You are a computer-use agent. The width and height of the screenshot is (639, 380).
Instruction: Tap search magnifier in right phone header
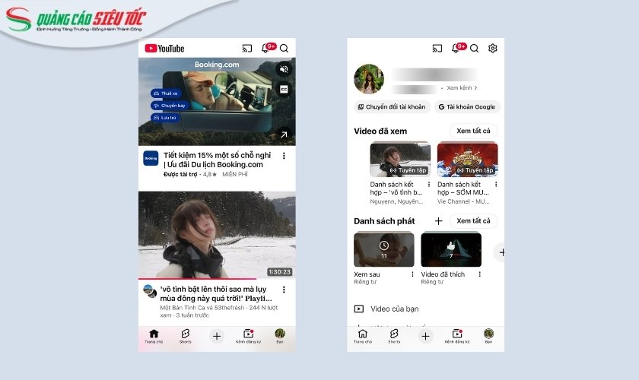pos(475,49)
